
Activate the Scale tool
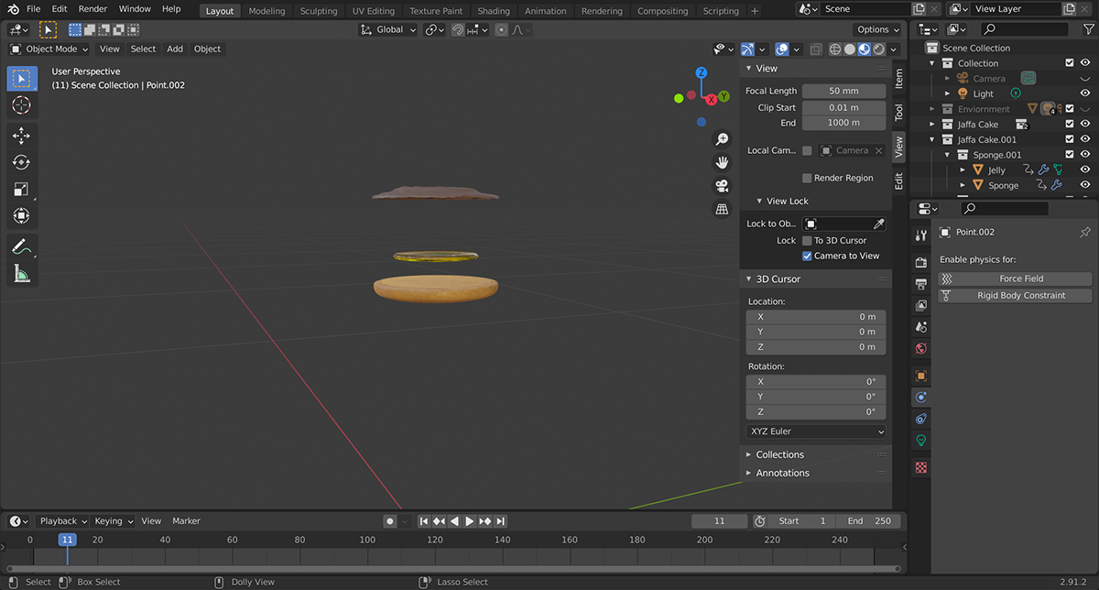click(22, 189)
